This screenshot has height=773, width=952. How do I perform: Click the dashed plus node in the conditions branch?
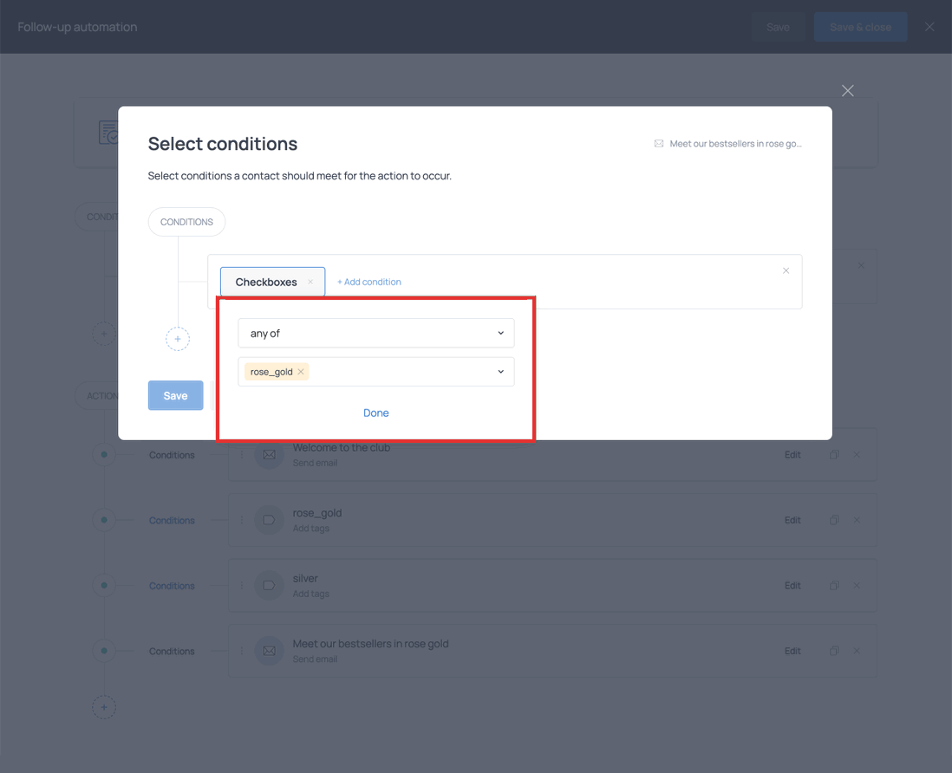pos(178,339)
